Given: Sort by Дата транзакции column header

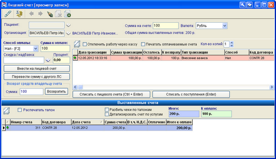Looking at the screenshot, I should point(94,52).
